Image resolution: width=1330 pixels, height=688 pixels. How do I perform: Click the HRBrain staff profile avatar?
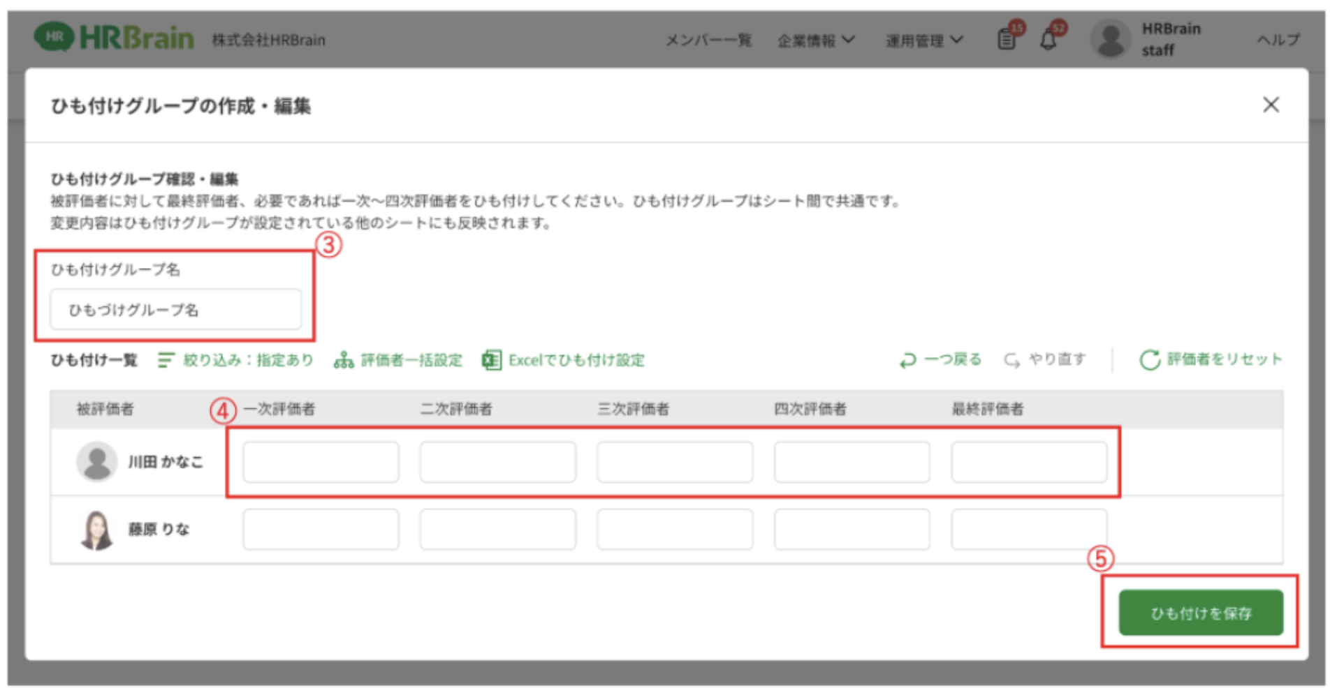1110,39
